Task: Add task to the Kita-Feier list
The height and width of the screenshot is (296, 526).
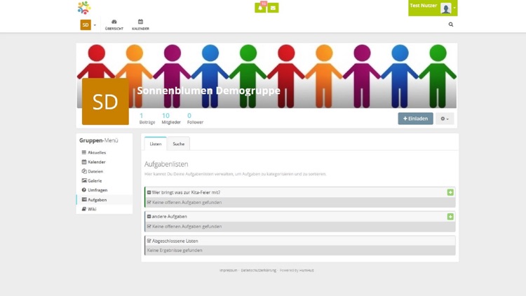Action: click(450, 192)
